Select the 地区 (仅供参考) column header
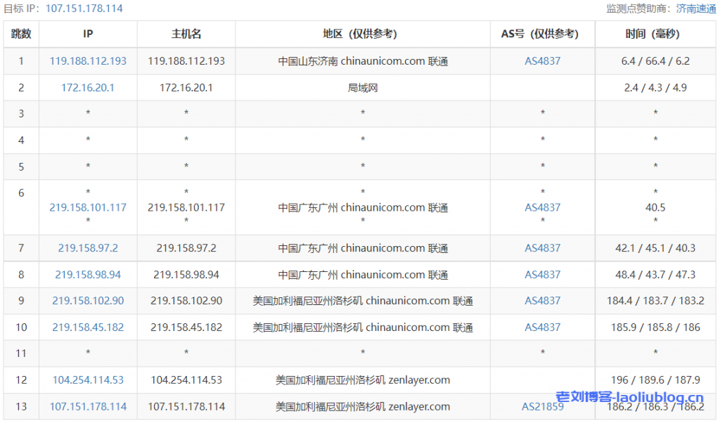The image size is (720, 421). [x=363, y=34]
